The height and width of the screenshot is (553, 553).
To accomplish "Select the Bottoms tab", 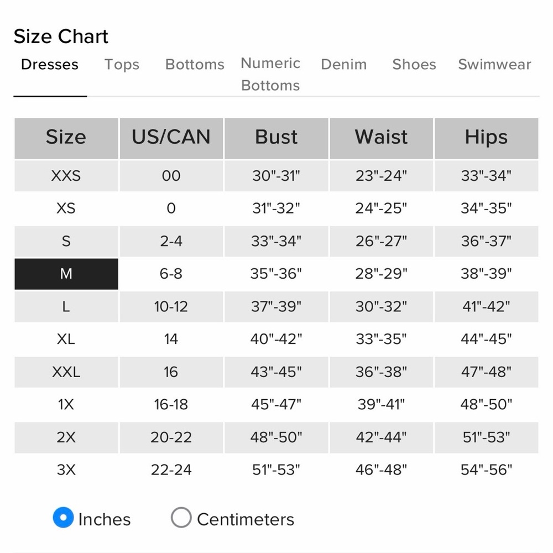I will 195,65.
